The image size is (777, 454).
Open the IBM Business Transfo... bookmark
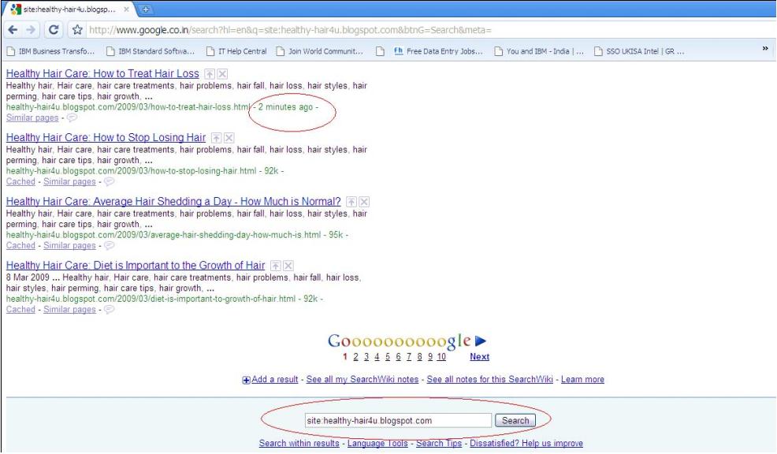pyautogui.click(x=51, y=51)
